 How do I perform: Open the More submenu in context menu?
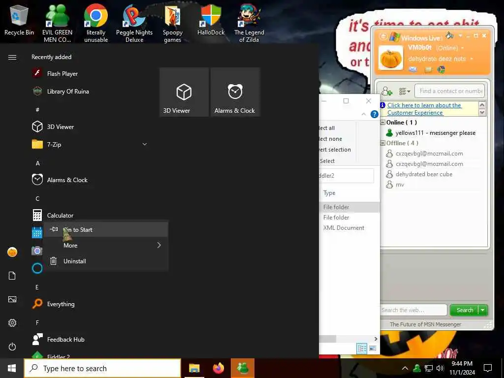click(106, 245)
